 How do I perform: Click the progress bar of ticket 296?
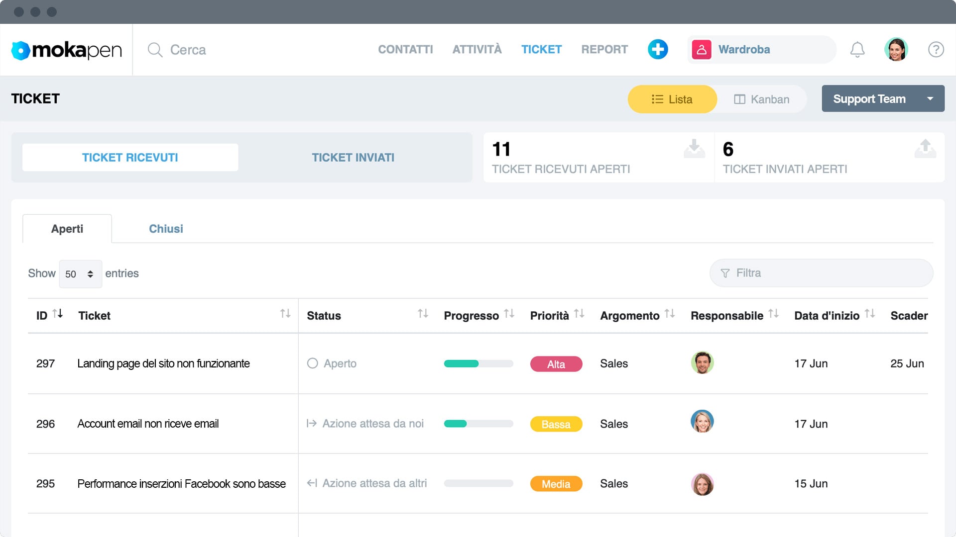(478, 424)
